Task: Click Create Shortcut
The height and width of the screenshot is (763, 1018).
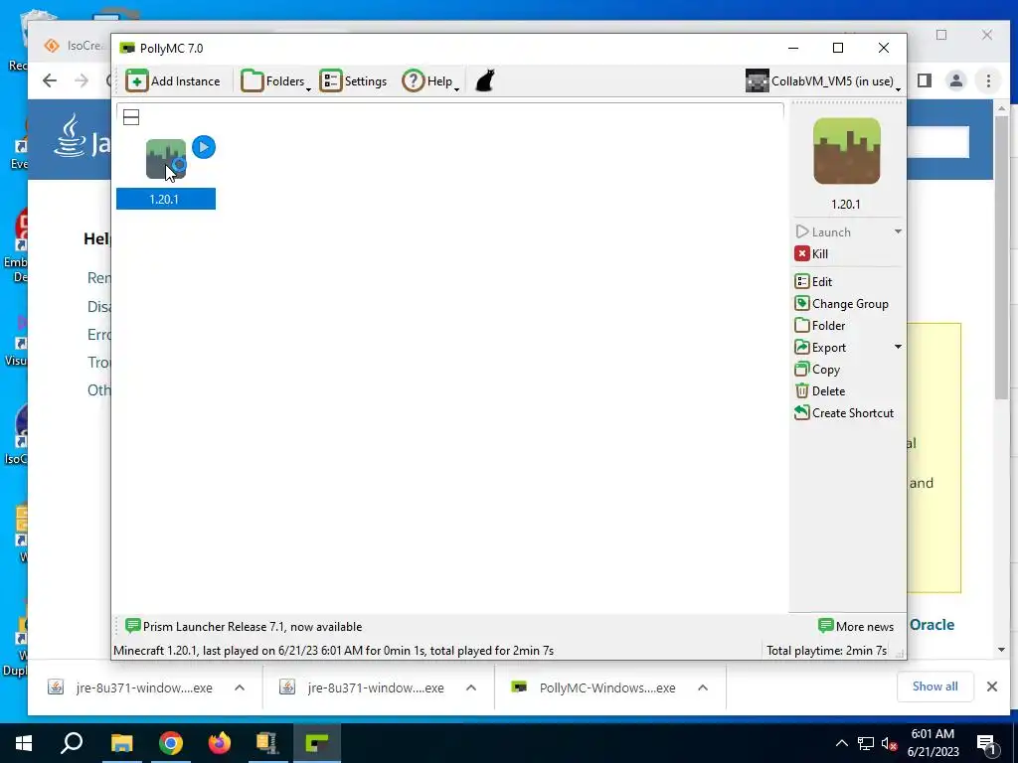Action: [x=844, y=413]
